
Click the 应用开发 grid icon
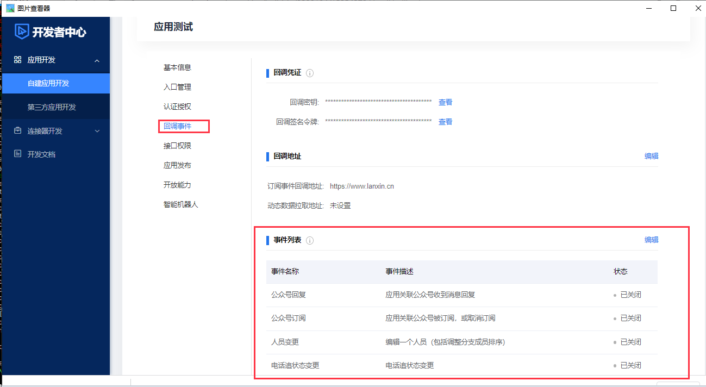tap(17, 60)
